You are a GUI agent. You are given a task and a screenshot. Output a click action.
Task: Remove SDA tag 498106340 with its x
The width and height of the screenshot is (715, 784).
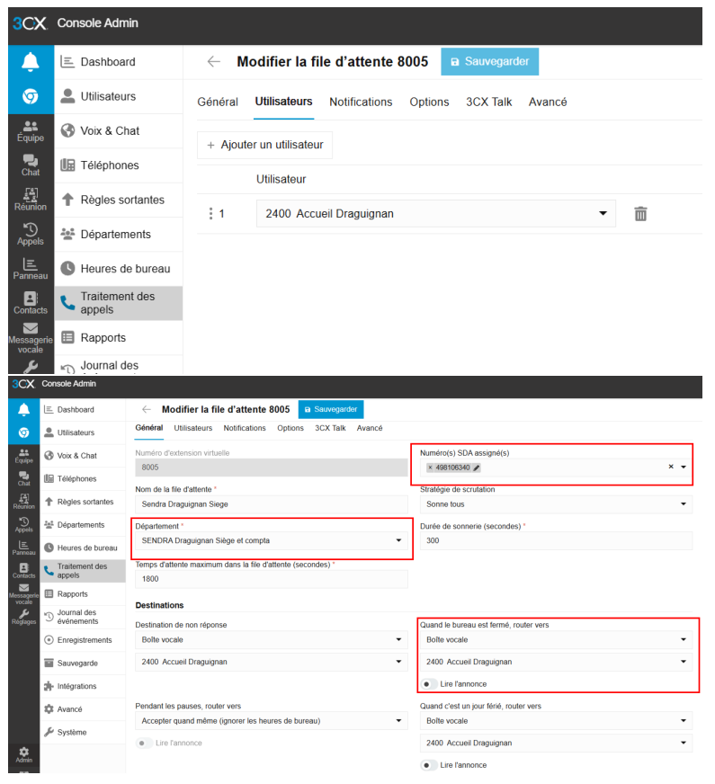(x=430, y=468)
